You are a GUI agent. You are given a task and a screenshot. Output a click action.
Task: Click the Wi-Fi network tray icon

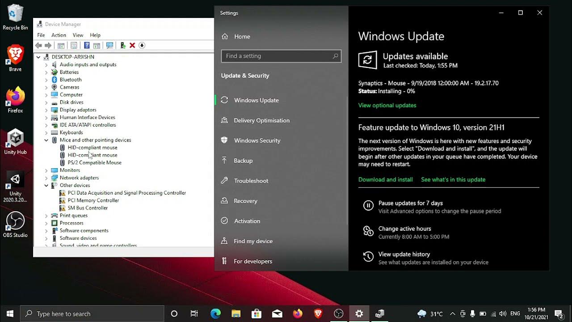point(493,314)
